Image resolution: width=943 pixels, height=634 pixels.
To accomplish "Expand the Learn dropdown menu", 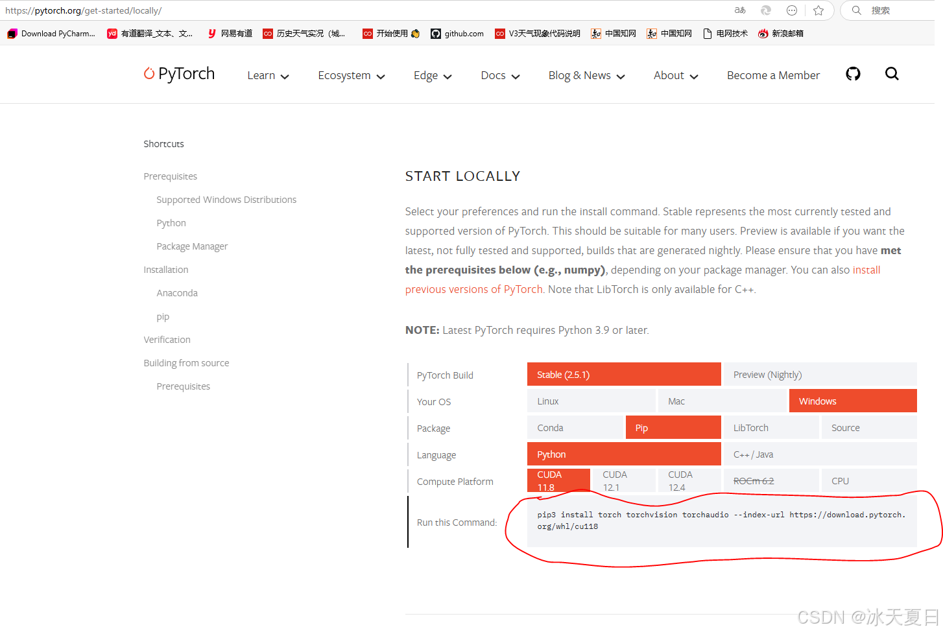I will (268, 75).
